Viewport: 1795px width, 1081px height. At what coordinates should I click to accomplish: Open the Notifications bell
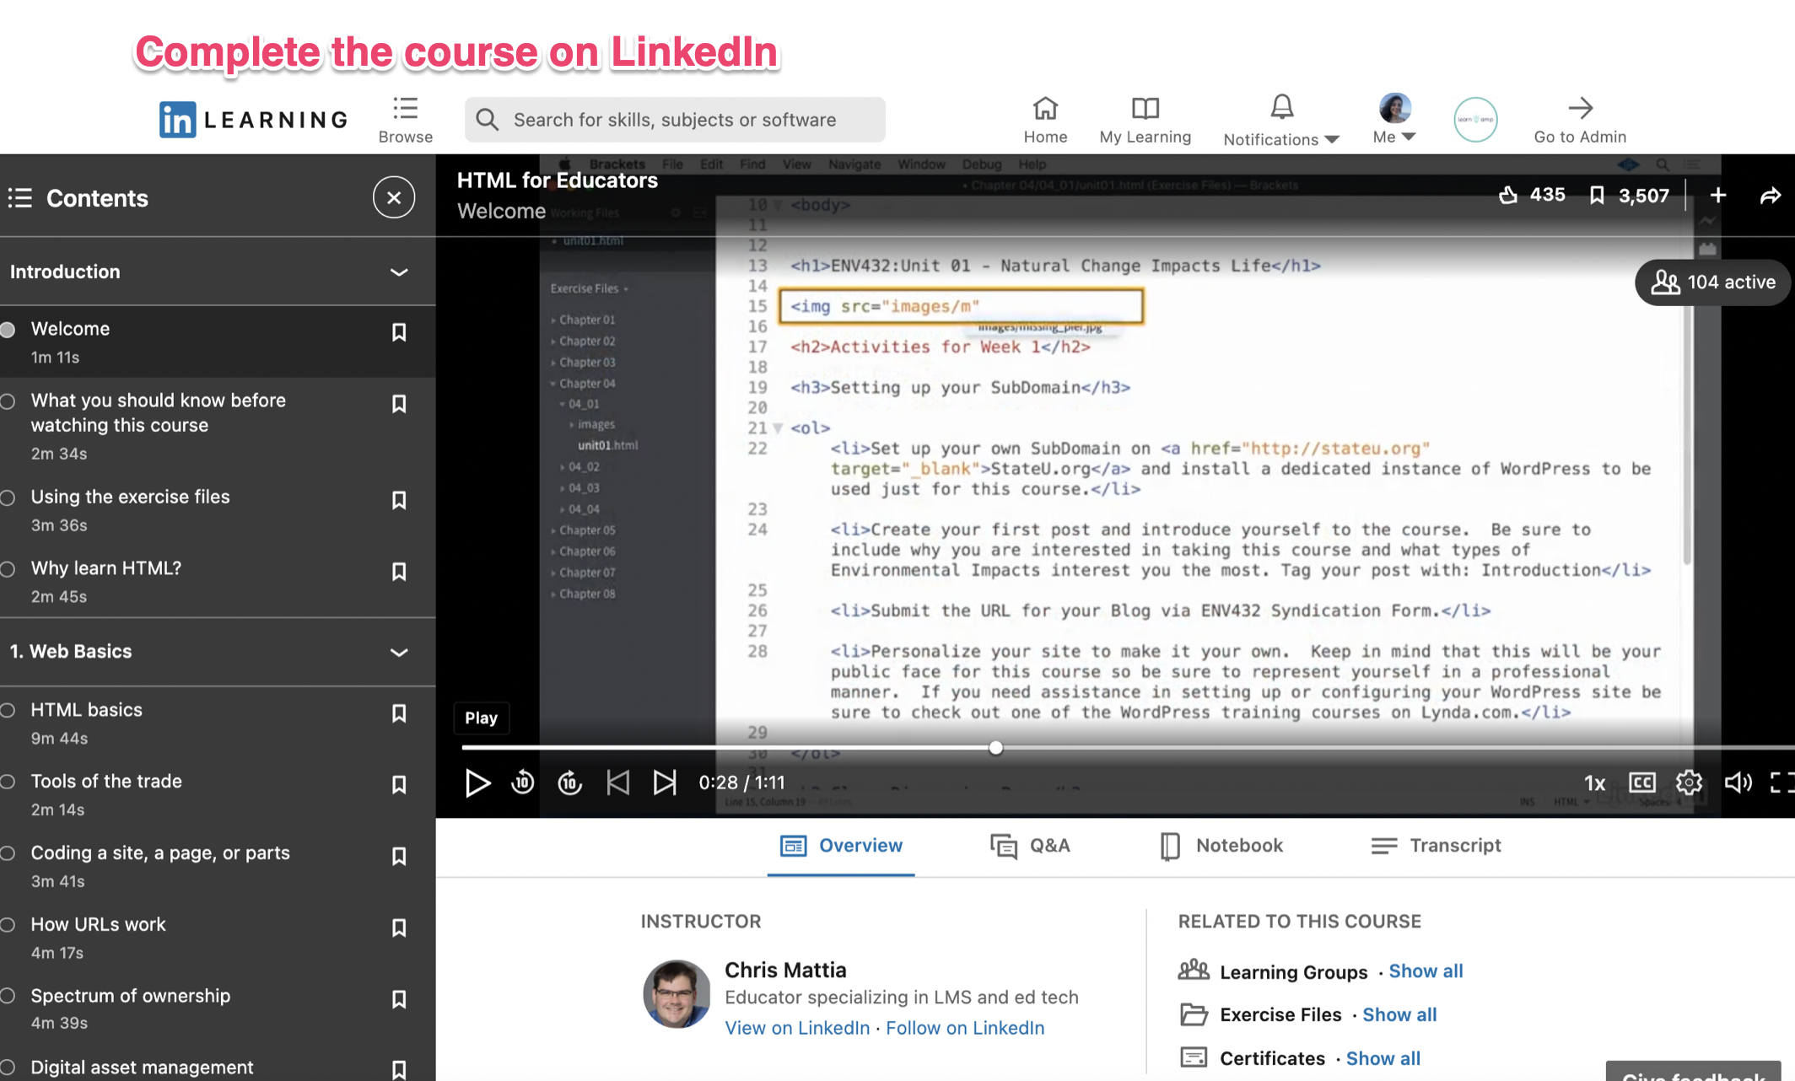tap(1281, 107)
